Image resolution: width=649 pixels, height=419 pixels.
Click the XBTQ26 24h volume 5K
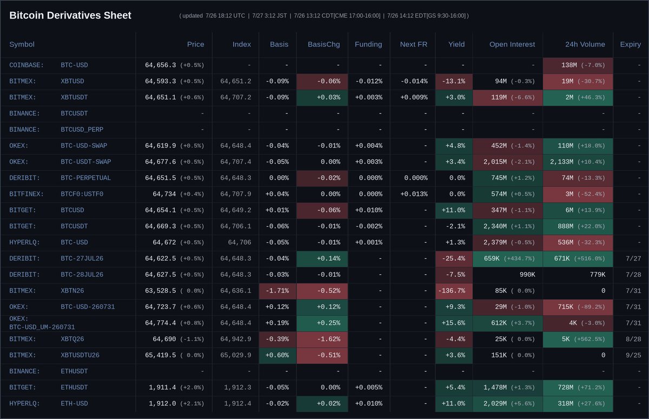click(x=566, y=339)
